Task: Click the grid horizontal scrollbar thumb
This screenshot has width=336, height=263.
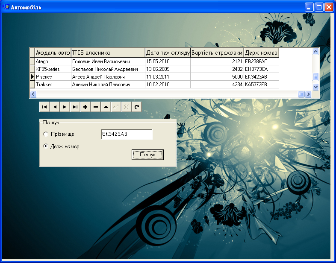Action: pos(301,94)
